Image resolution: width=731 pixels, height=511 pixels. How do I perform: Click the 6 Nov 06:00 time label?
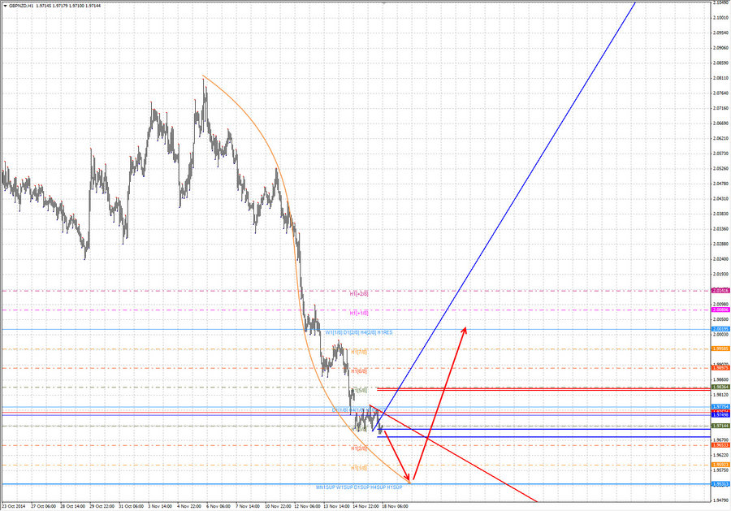tap(218, 506)
